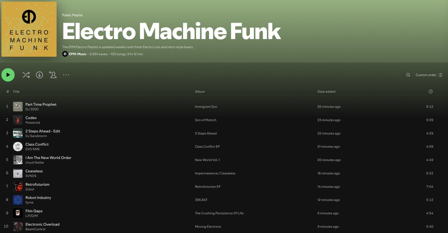Click the Retrofuturism track cover thumbnail

click(x=18, y=186)
